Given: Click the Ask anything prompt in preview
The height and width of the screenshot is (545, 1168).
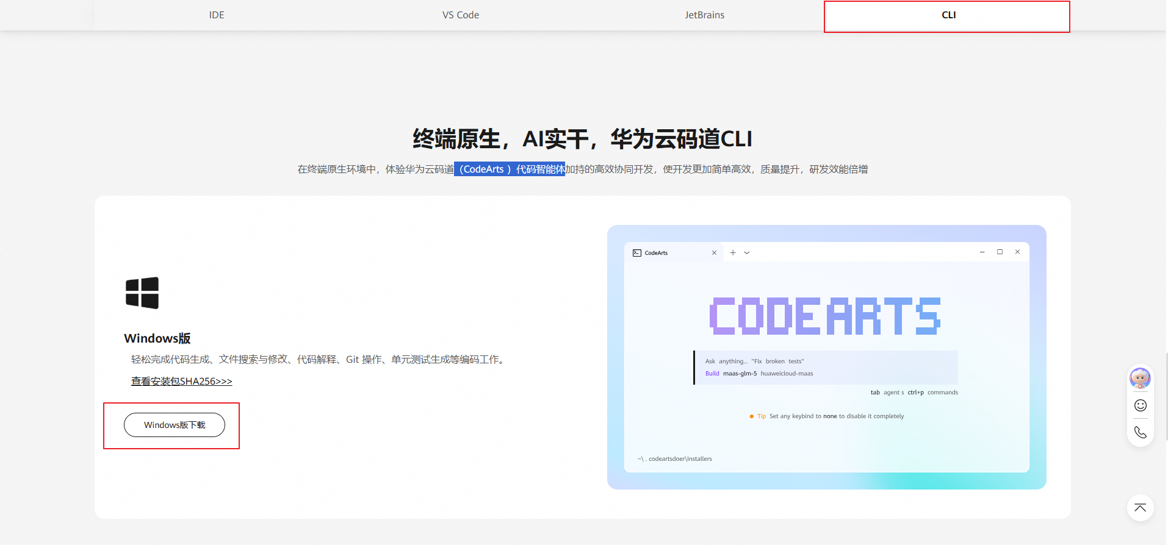Looking at the screenshot, I should tap(755, 361).
